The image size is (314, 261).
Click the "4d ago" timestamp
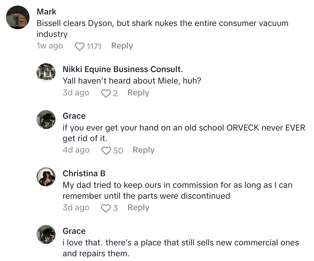point(76,150)
